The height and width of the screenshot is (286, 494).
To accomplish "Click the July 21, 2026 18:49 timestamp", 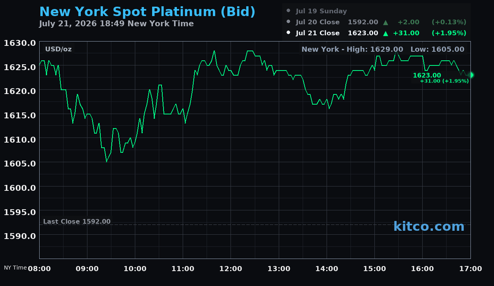I will [x=116, y=24].
